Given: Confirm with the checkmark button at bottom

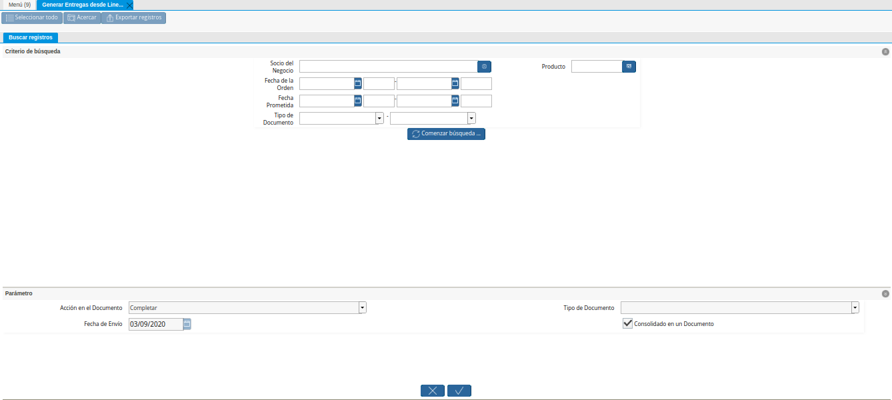Looking at the screenshot, I should [459, 391].
